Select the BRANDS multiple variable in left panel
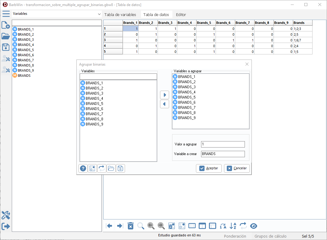The image size is (327, 240). click(24, 76)
